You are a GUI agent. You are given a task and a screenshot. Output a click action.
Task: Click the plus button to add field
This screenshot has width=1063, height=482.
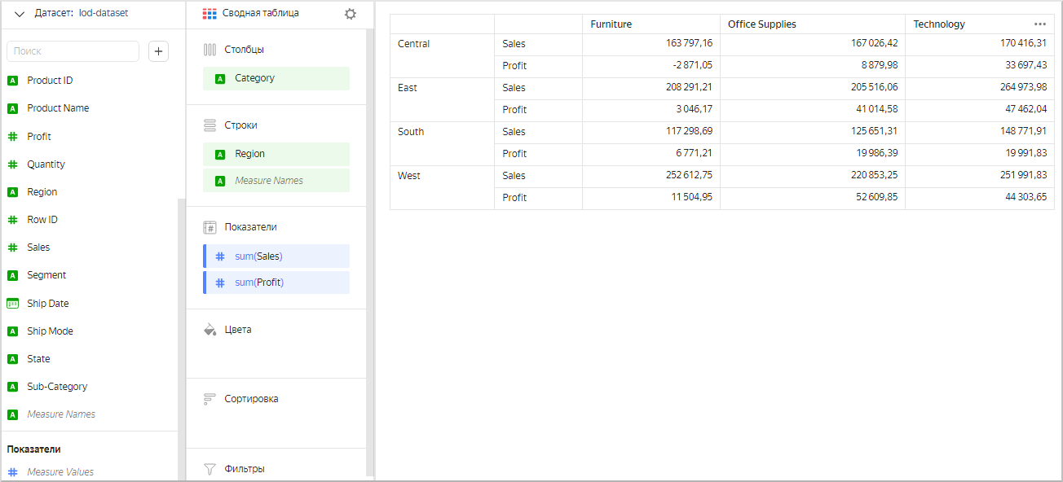158,51
